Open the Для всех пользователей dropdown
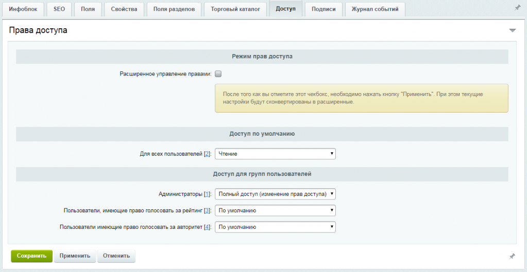 point(275,154)
